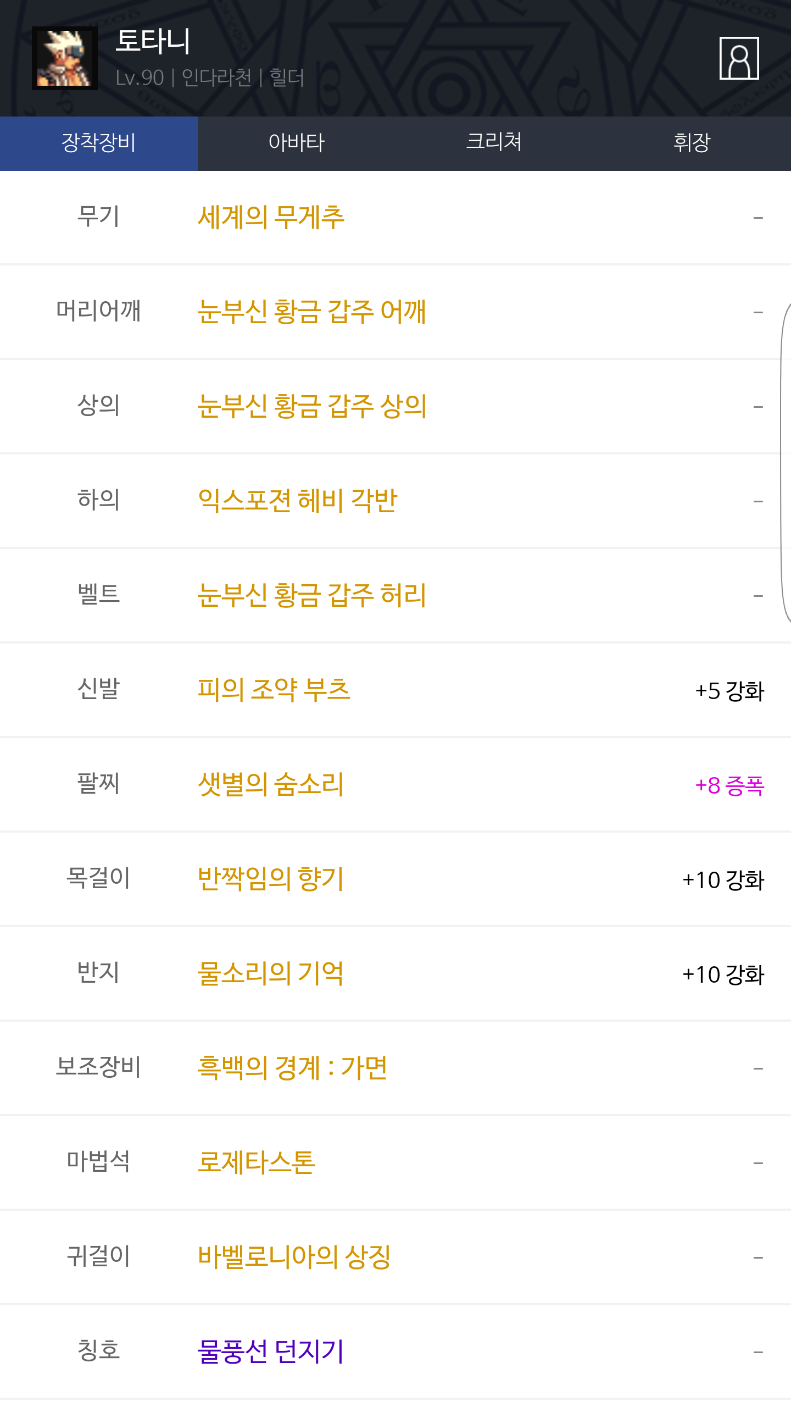The width and height of the screenshot is (791, 1407).
Task: Select earring item 바벨로니아의 상징
Action: tap(294, 1257)
